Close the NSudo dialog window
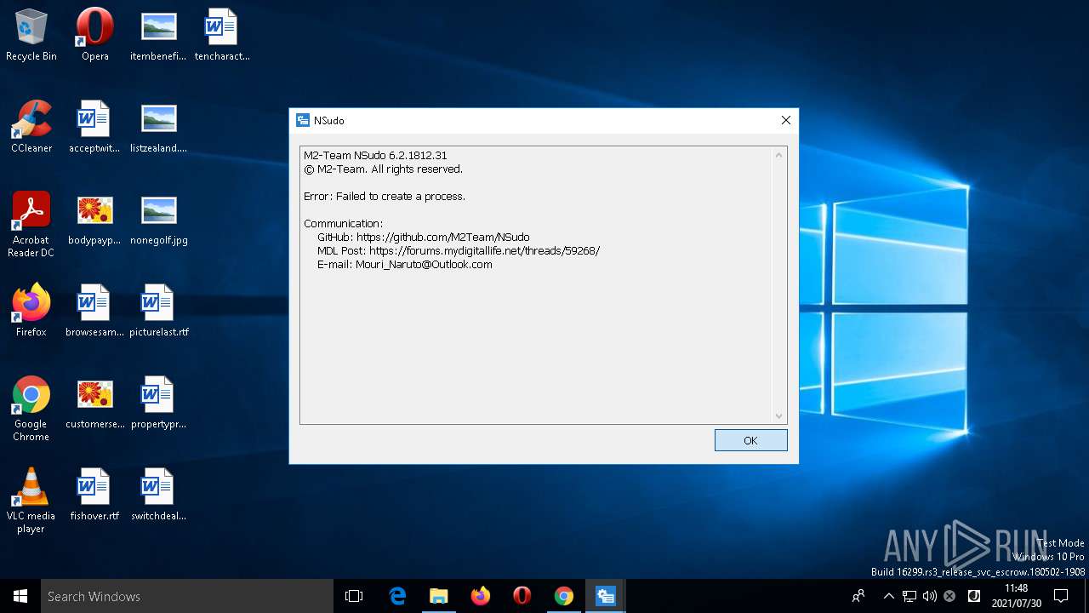 786,120
